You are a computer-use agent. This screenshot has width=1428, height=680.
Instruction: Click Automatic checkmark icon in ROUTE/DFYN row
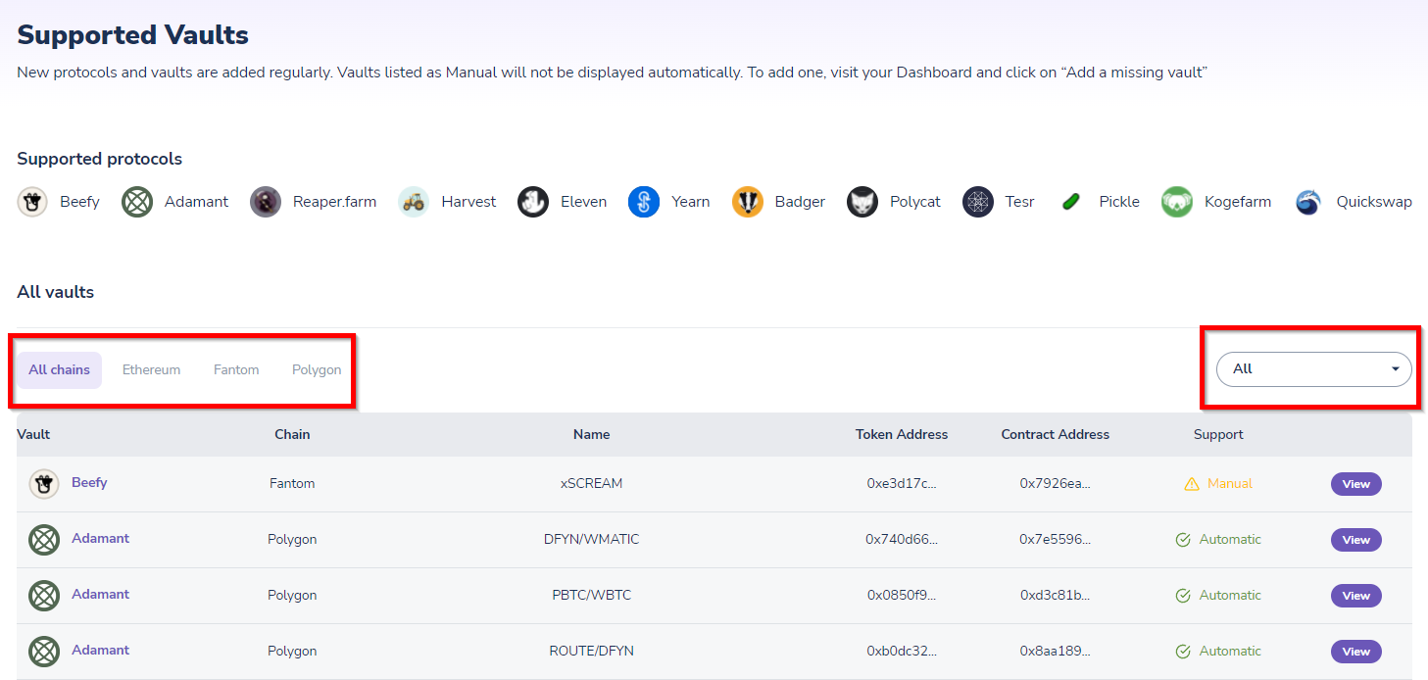click(1183, 652)
